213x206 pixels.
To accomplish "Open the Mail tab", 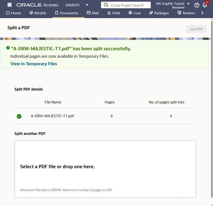I will pyautogui.click(x=93, y=13).
